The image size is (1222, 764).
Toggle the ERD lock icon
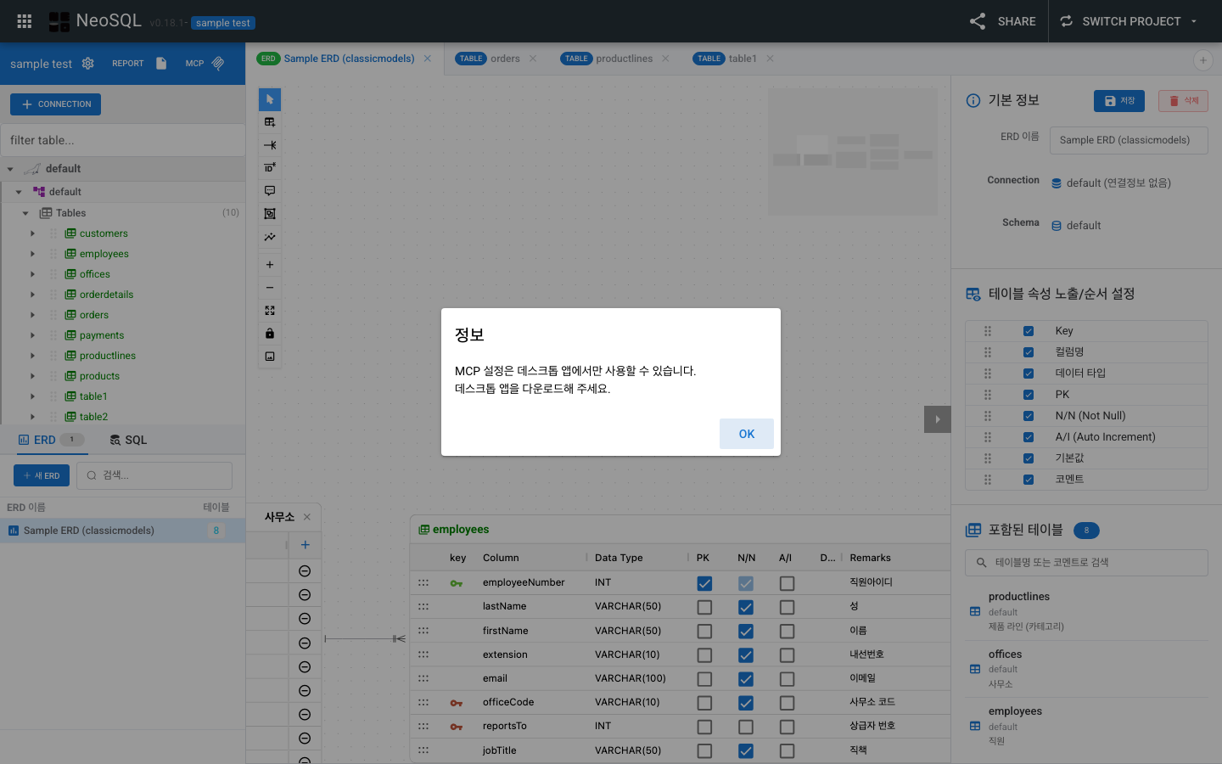coord(270,334)
